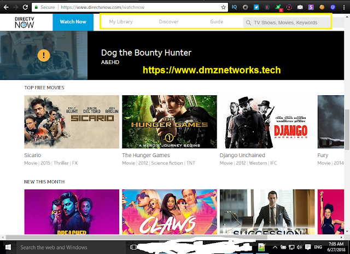Click the scrollbar down arrow
350x254 pixels.
point(347,232)
